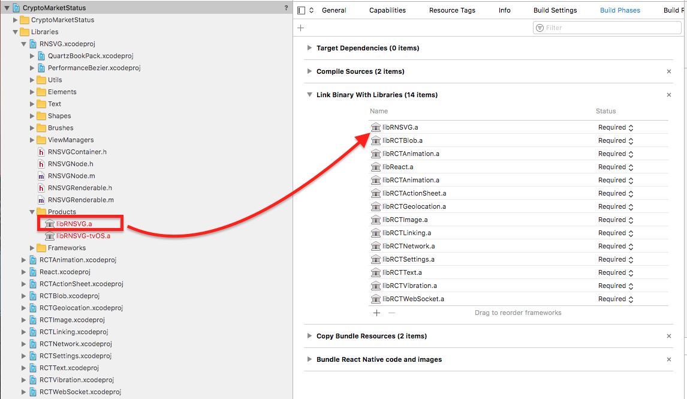Delete the Compile Sources phase with X
This screenshot has width=687, height=399.
click(x=669, y=71)
